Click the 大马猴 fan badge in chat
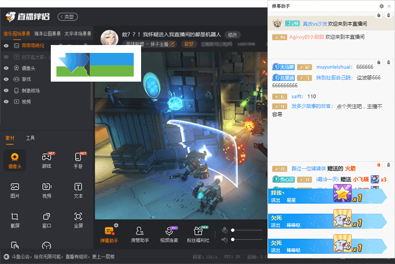Image resolution: width=395 pixels, height=264 pixels. point(283,67)
